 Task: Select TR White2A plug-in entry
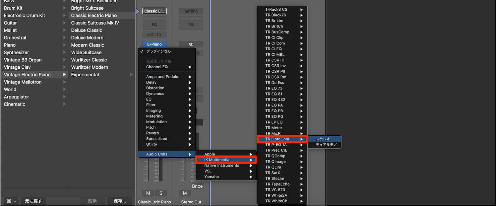tap(282, 195)
